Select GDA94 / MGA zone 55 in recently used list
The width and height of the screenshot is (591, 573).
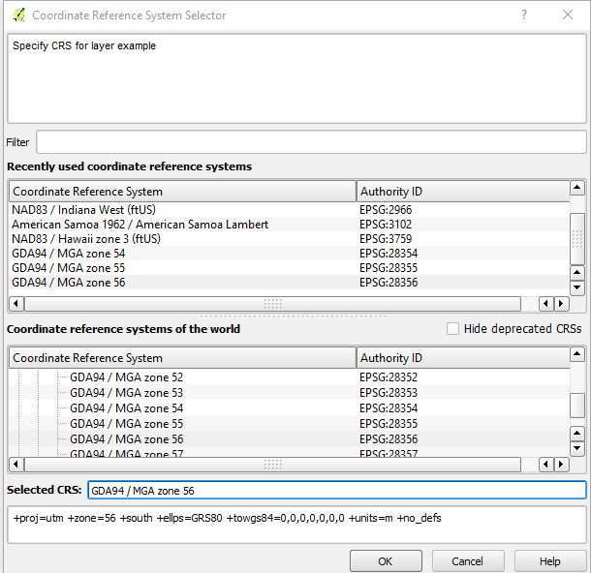tap(68, 268)
